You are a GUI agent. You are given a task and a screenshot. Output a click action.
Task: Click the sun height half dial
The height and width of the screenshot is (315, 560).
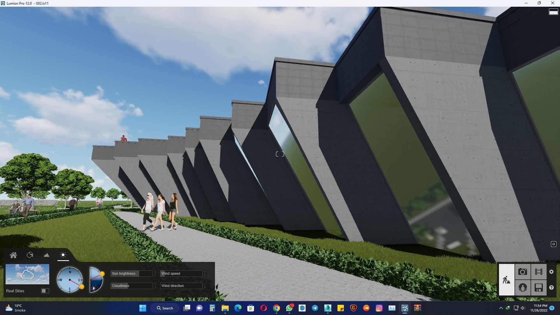(96, 280)
